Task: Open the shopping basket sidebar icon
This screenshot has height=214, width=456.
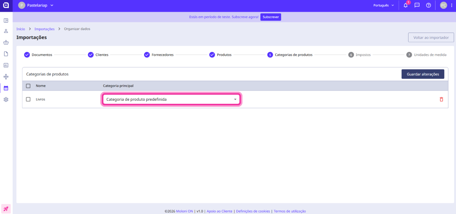Action: [x=6, y=42]
